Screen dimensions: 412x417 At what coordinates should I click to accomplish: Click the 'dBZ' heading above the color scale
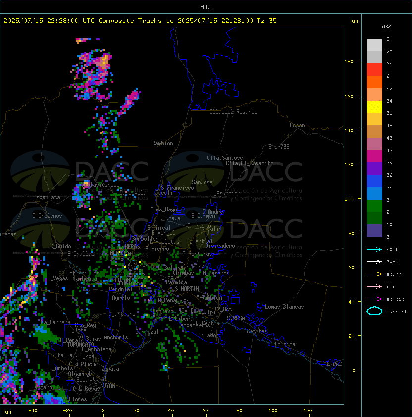tap(386, 27)
